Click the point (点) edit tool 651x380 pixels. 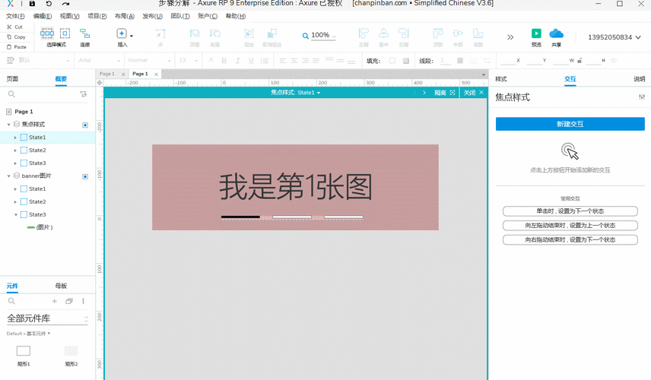160,33
